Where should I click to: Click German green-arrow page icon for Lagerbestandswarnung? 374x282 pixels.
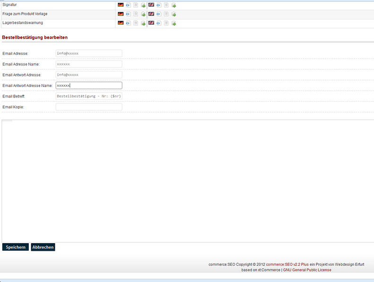(143, 23)
